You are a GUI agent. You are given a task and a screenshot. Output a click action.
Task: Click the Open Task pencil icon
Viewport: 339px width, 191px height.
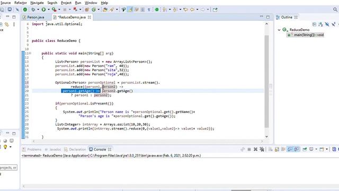(x=112, y=10)
